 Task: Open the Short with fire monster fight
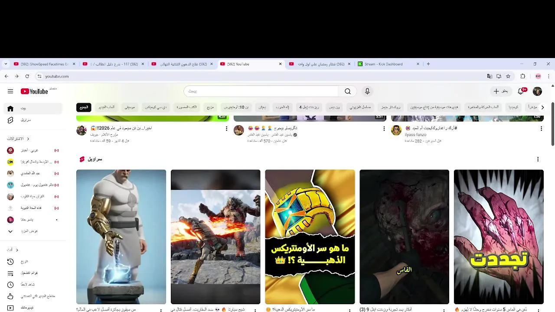tap(215, 237)
